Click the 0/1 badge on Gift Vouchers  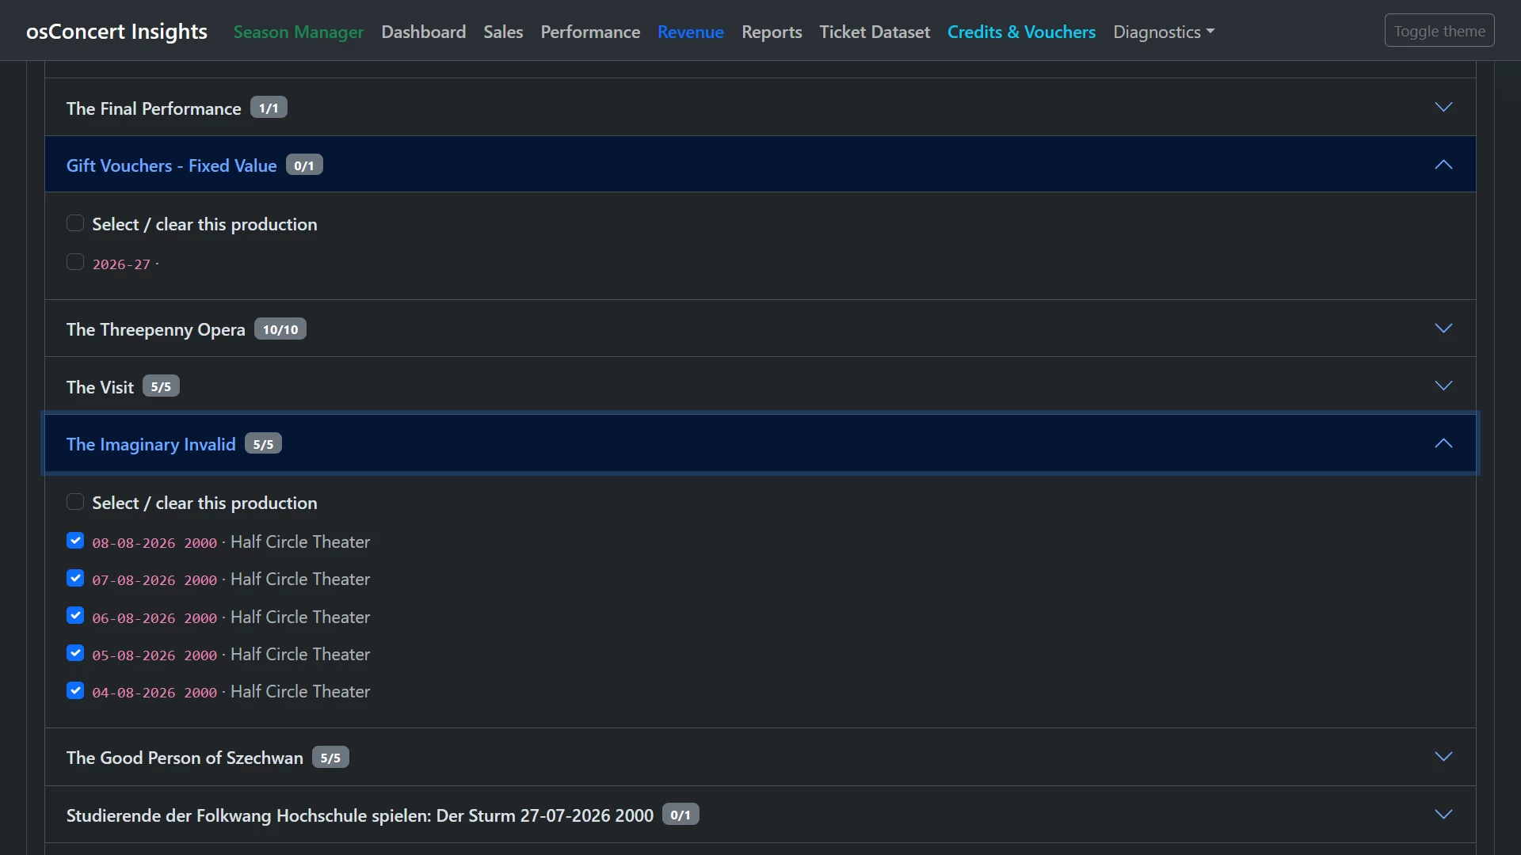[304, 165]
